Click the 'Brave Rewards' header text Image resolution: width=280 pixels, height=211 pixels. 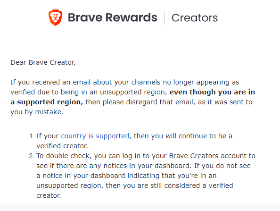pyautogui.click(x=113, y=17)
